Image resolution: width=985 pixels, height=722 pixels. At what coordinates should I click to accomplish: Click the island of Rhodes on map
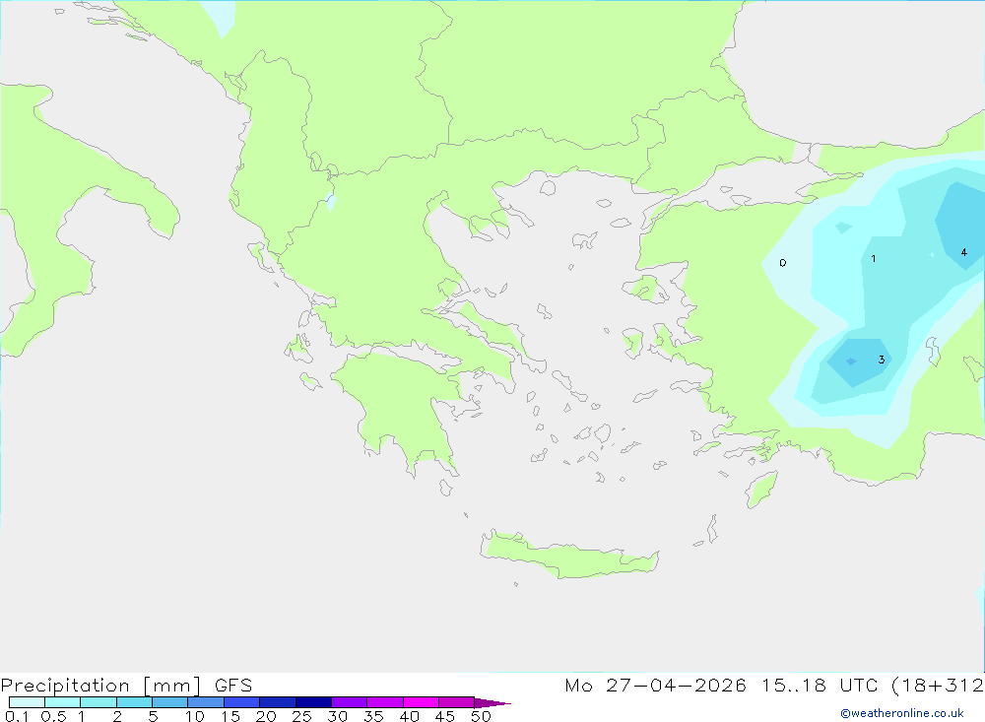point(761,489)
